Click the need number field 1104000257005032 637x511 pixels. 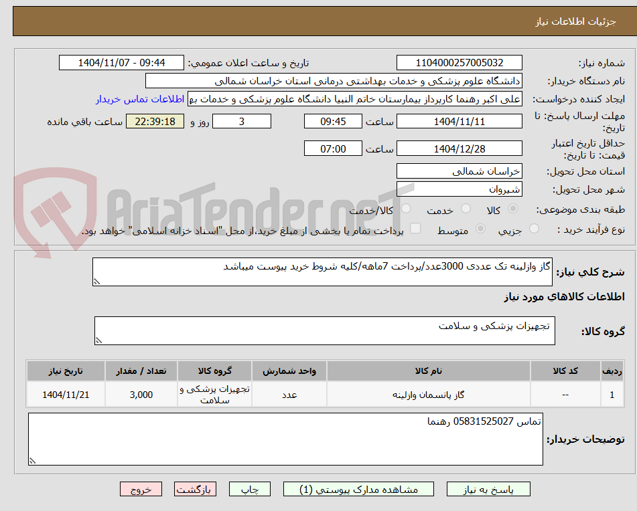tap(459, 63)
